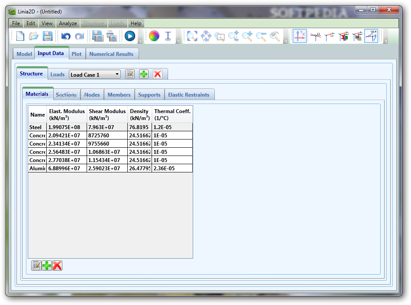Select the Input Data tab

(x=51, y=53)
